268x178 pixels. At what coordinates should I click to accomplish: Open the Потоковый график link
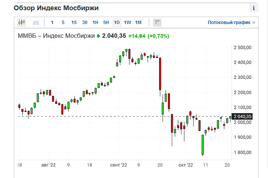(x=231, y=23)
